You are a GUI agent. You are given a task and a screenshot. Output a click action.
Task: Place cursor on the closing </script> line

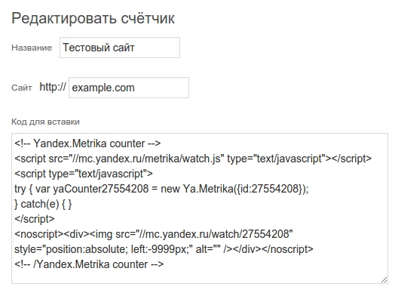[x=35, y=219]
